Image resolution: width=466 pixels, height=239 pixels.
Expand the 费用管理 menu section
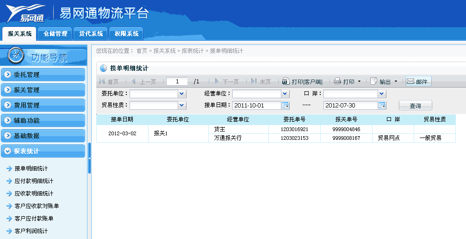click(x=43, y=105)
